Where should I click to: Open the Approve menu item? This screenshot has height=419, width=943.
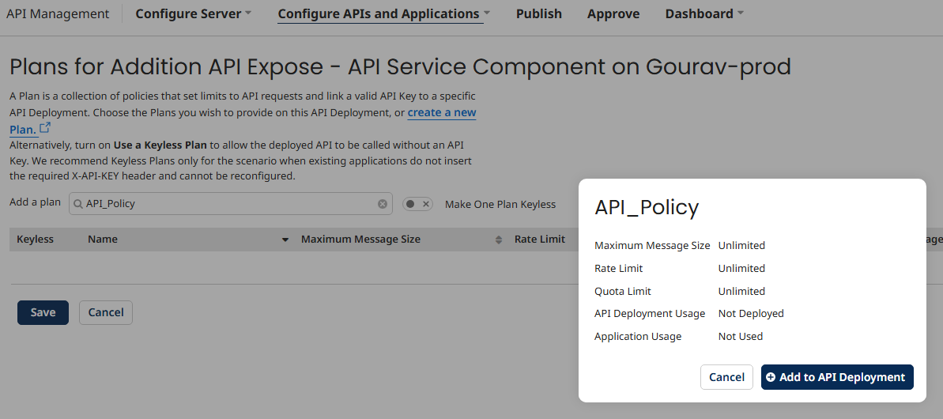(613, 13)
